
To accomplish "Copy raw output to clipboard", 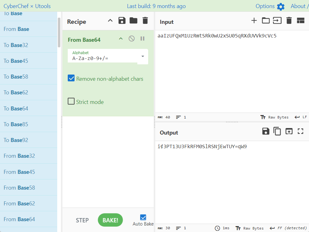I will click(x=277, y=131).
